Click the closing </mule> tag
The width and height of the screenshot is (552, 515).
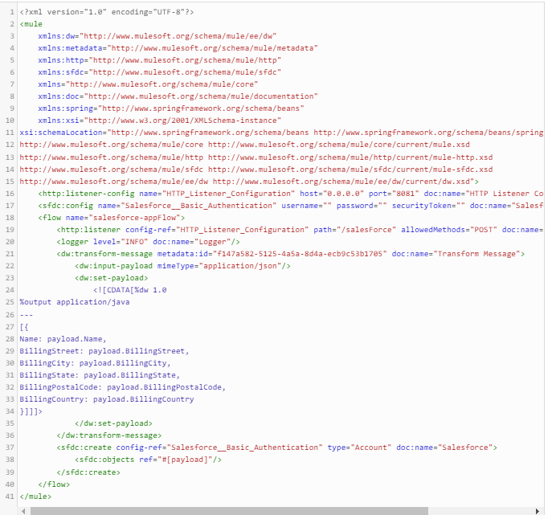click(35, 496)
